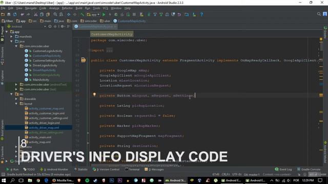Switch to Mozilla Firefox taskbar window
Image resolution: width=328 pixels, height=184 pixels.
coord(63,180)
